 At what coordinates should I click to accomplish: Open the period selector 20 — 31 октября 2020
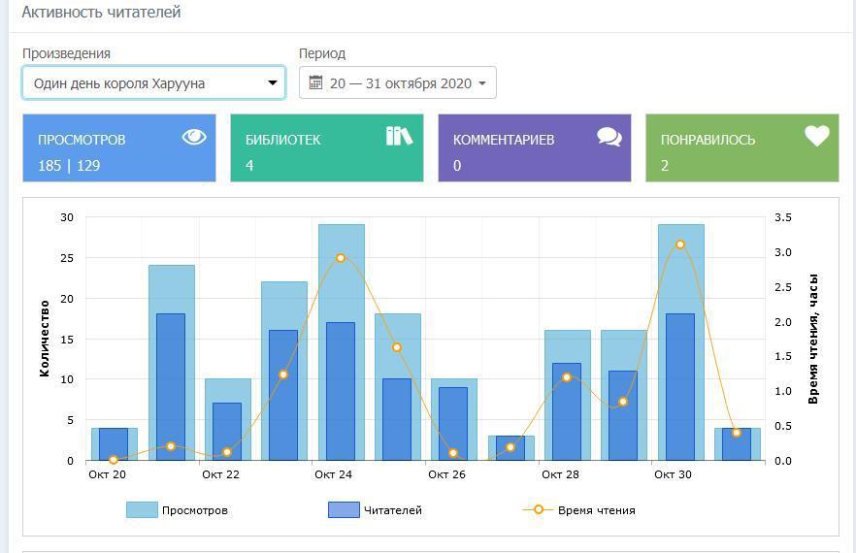tap(399, 83)
